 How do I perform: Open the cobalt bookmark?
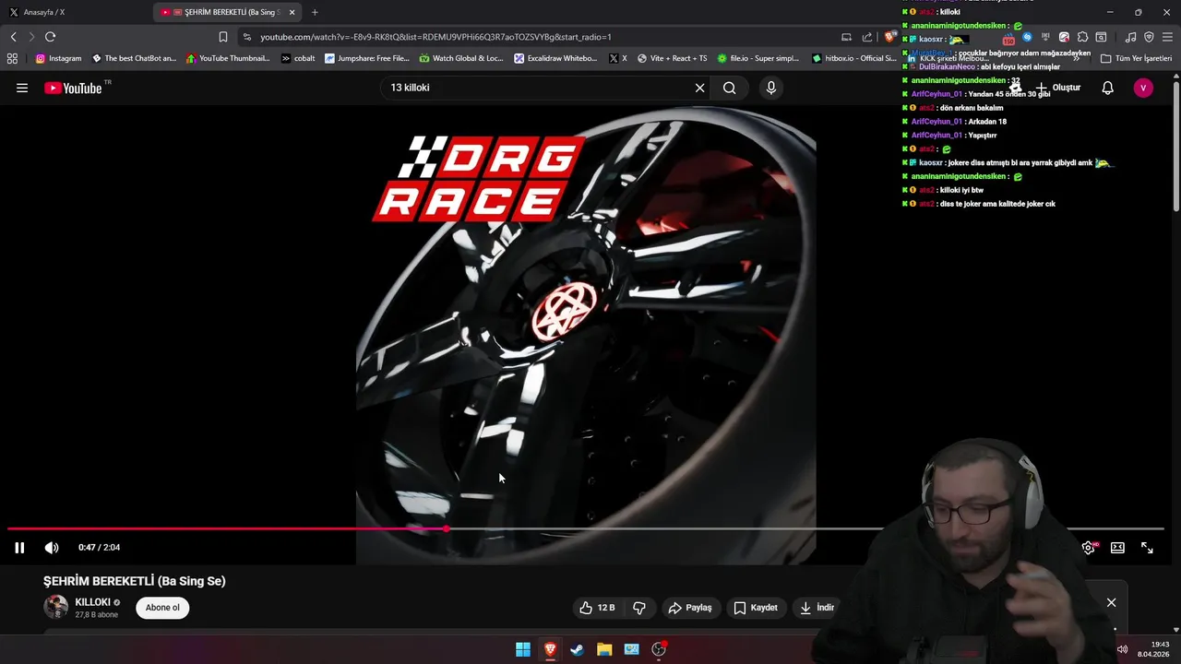(x=298, y=58)
